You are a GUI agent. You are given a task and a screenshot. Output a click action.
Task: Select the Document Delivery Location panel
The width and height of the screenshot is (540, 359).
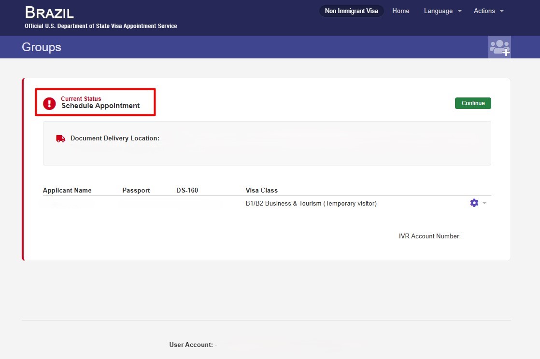267,143
